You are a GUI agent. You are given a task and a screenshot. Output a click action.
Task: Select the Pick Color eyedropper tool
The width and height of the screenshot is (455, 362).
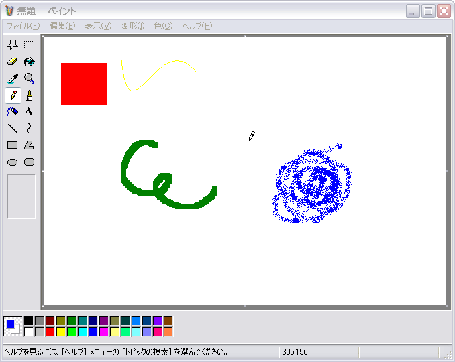coord(13,78)
